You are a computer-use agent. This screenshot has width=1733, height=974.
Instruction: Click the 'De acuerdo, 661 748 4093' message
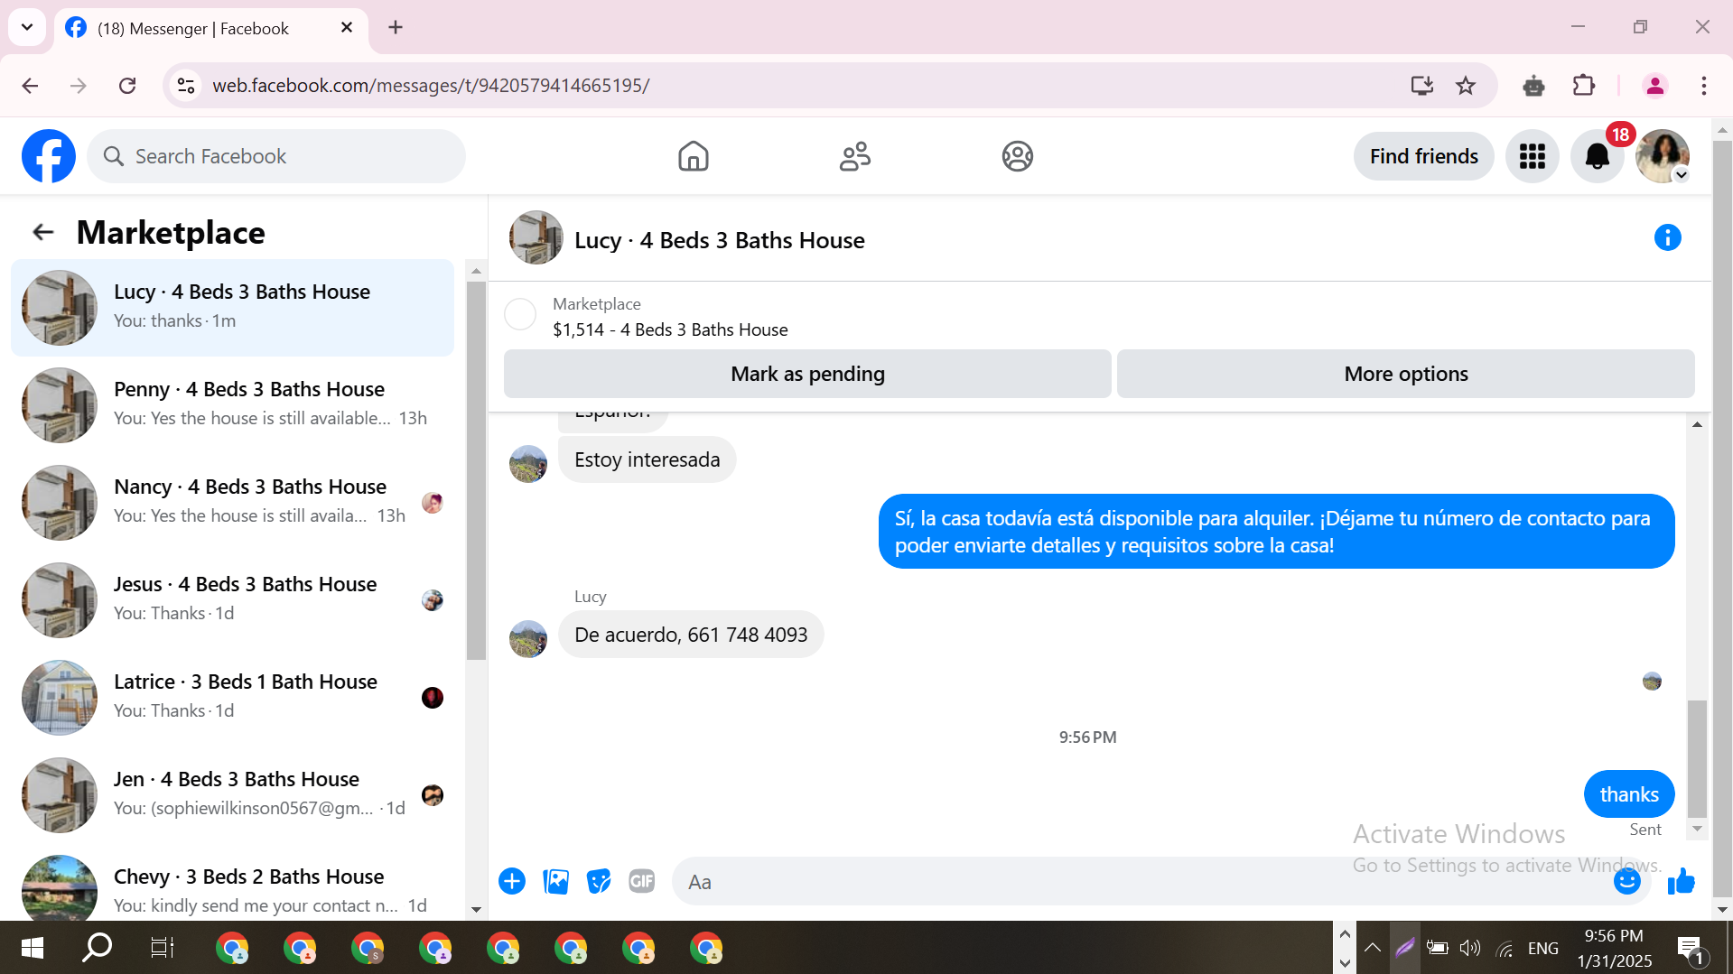coord(691,635)
